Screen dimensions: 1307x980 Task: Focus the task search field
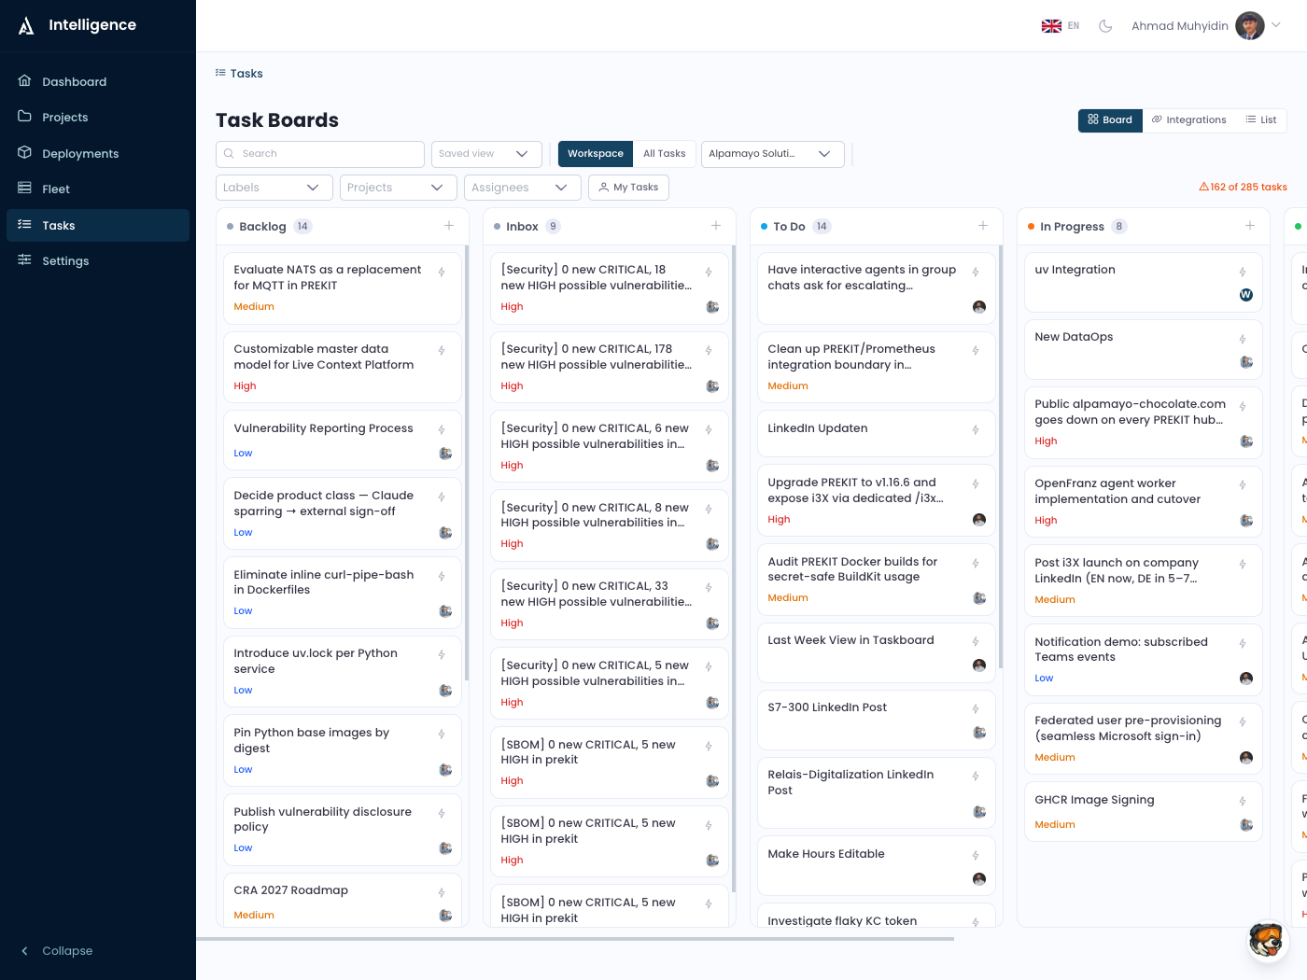click(x=320, y=154)
